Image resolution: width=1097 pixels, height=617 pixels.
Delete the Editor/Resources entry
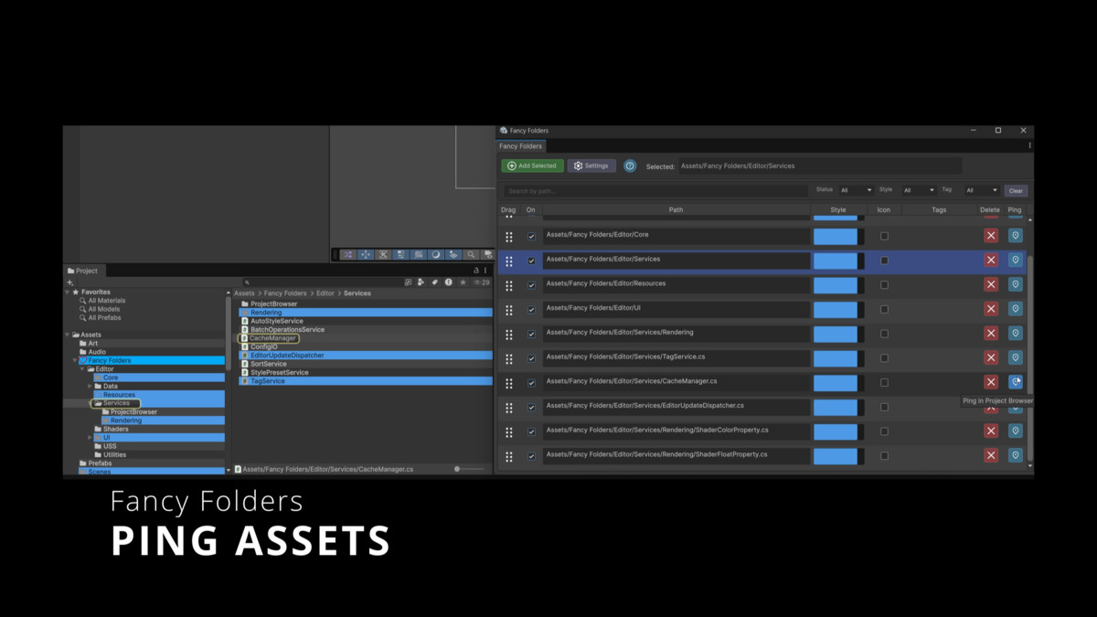pos(990,284)
